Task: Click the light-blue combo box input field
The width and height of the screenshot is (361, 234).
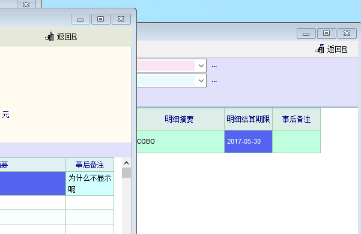Action: pyautogui.click(x=166, y=81)
